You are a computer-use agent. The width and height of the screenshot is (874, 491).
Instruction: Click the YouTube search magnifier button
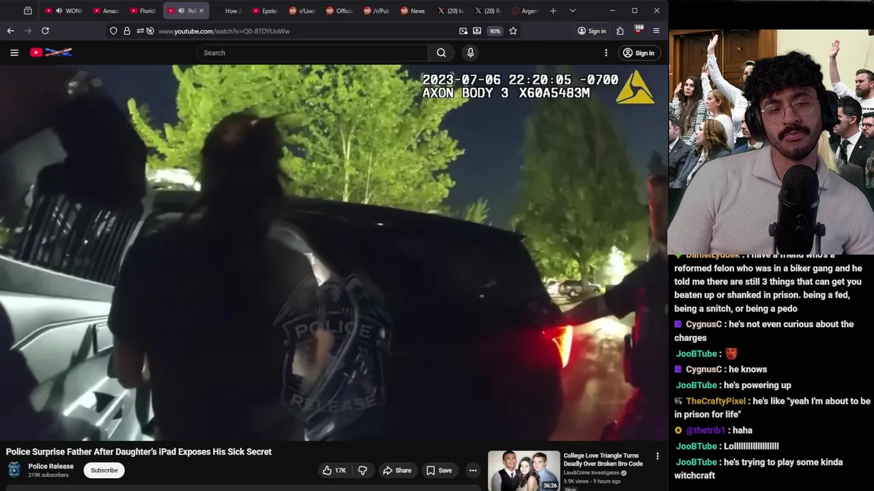coord(441,53)
